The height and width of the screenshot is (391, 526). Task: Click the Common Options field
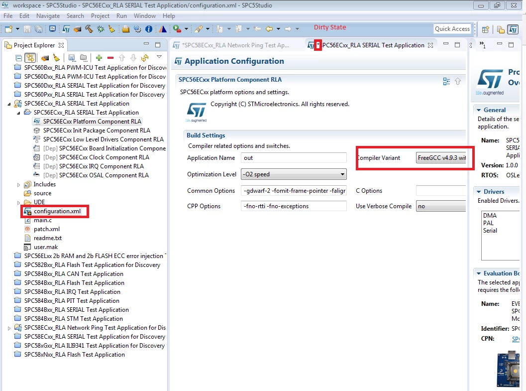(x=294, y=191)
